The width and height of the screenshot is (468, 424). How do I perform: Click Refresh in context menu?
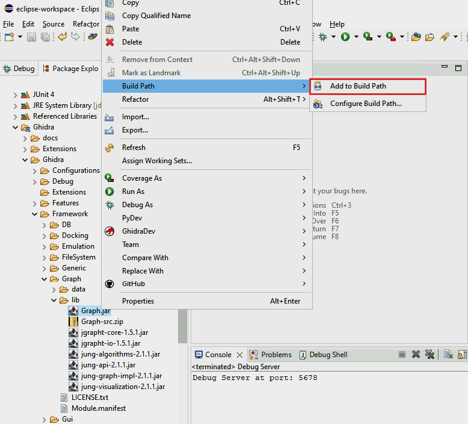207,148
